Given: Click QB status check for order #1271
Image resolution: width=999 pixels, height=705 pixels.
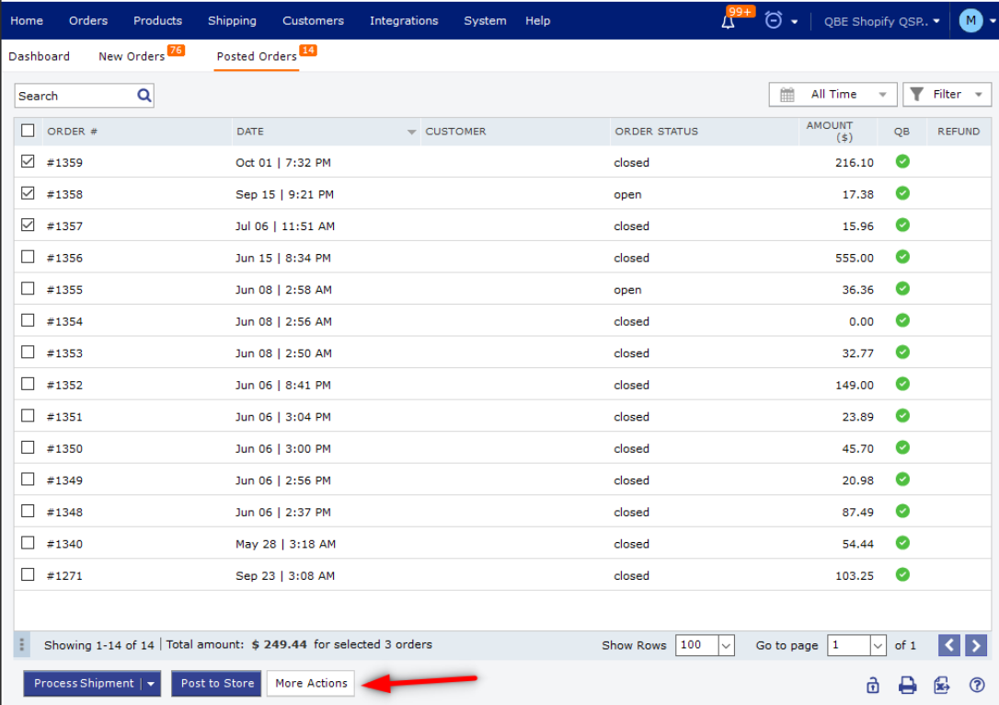Looking at the screenshot, I should coord(902,575).
